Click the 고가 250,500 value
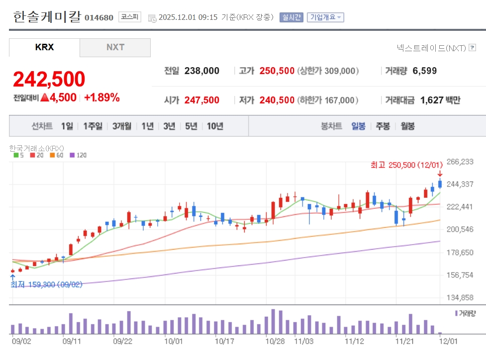This screenshot has width=486, height=359. pos(277,71)
